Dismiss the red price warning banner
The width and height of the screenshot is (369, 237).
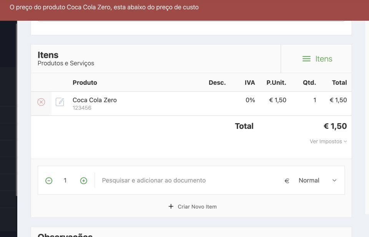(x=184, y=8)
